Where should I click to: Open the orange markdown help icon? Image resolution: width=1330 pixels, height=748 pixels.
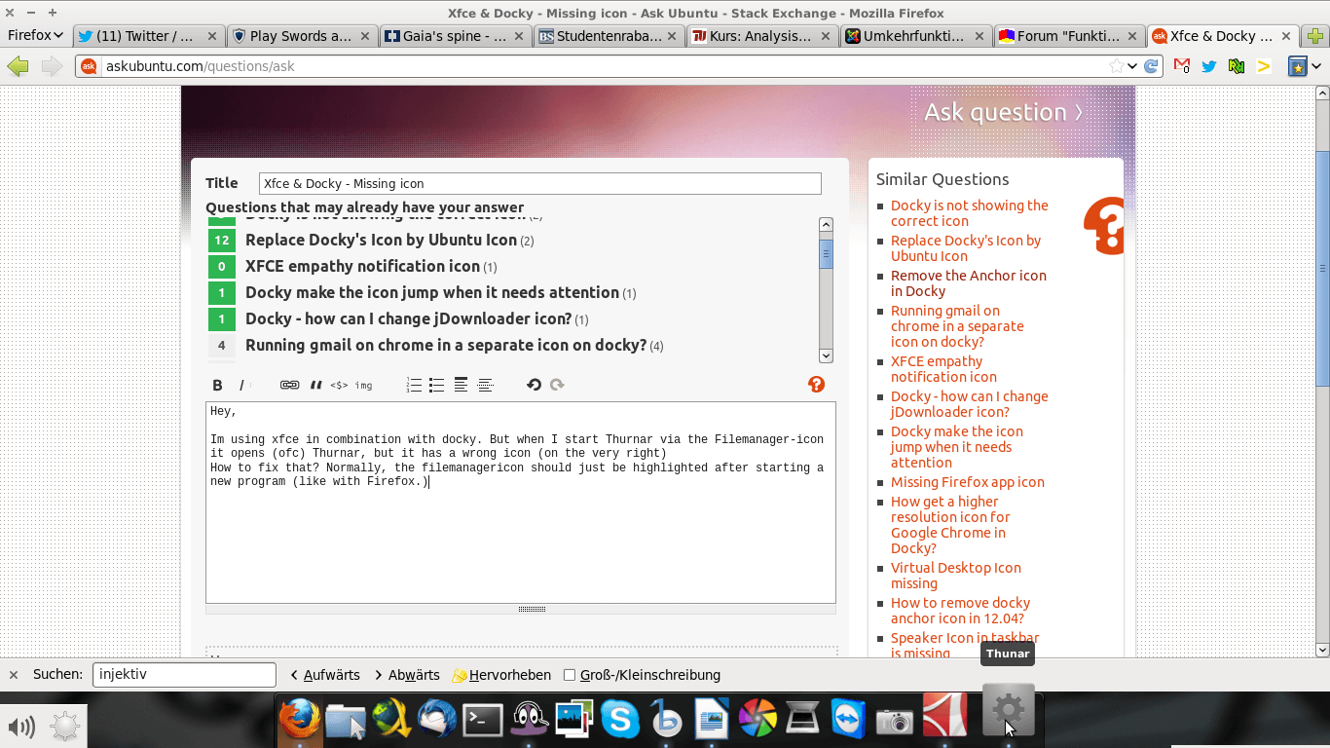coord(816,385)
